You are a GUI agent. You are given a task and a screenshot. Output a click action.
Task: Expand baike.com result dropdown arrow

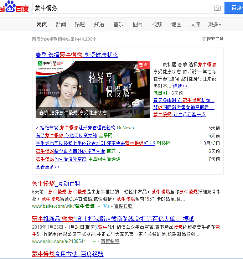(99, 206)
